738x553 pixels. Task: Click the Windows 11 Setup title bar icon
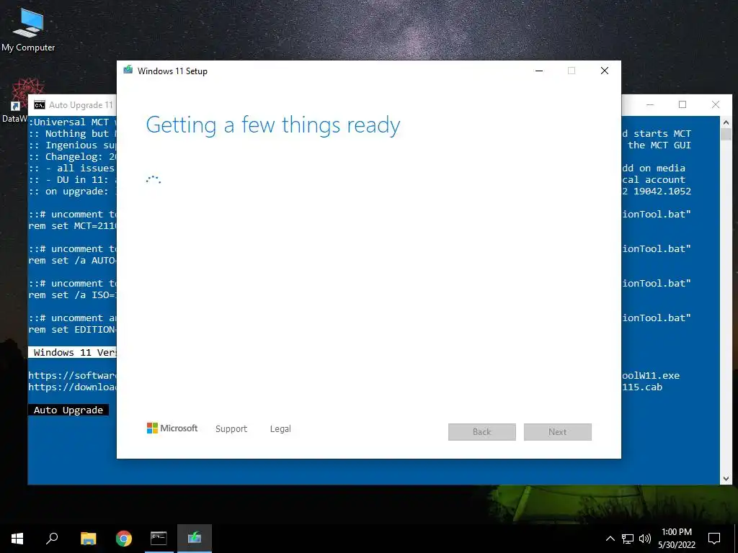point(128,71)
